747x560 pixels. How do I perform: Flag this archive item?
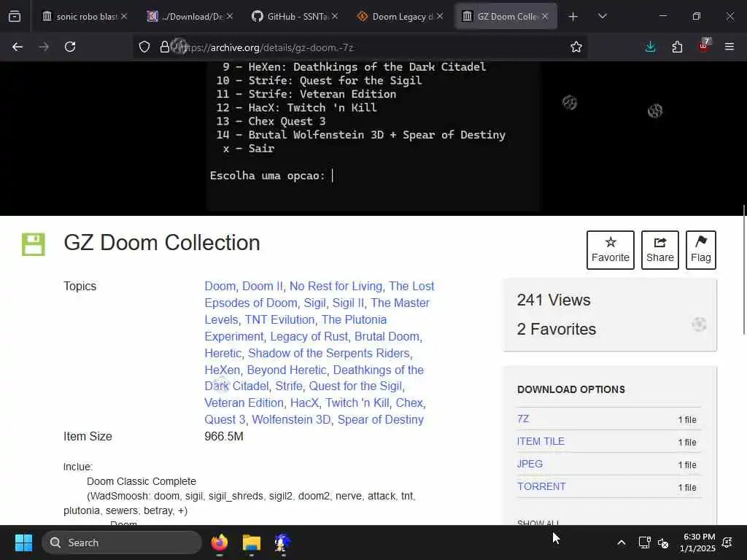point(701,250)
